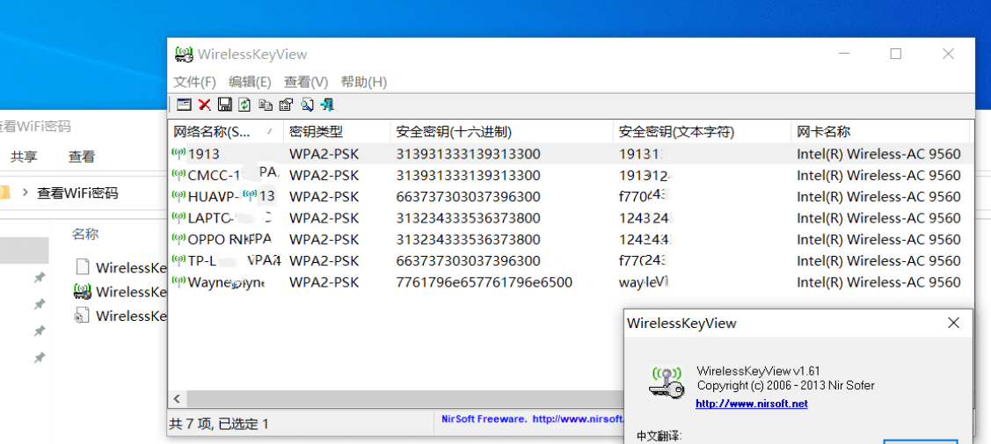
Task: Click WirelessKeyView v1.61 text in About dialog
Action: [x=758, y=371]
